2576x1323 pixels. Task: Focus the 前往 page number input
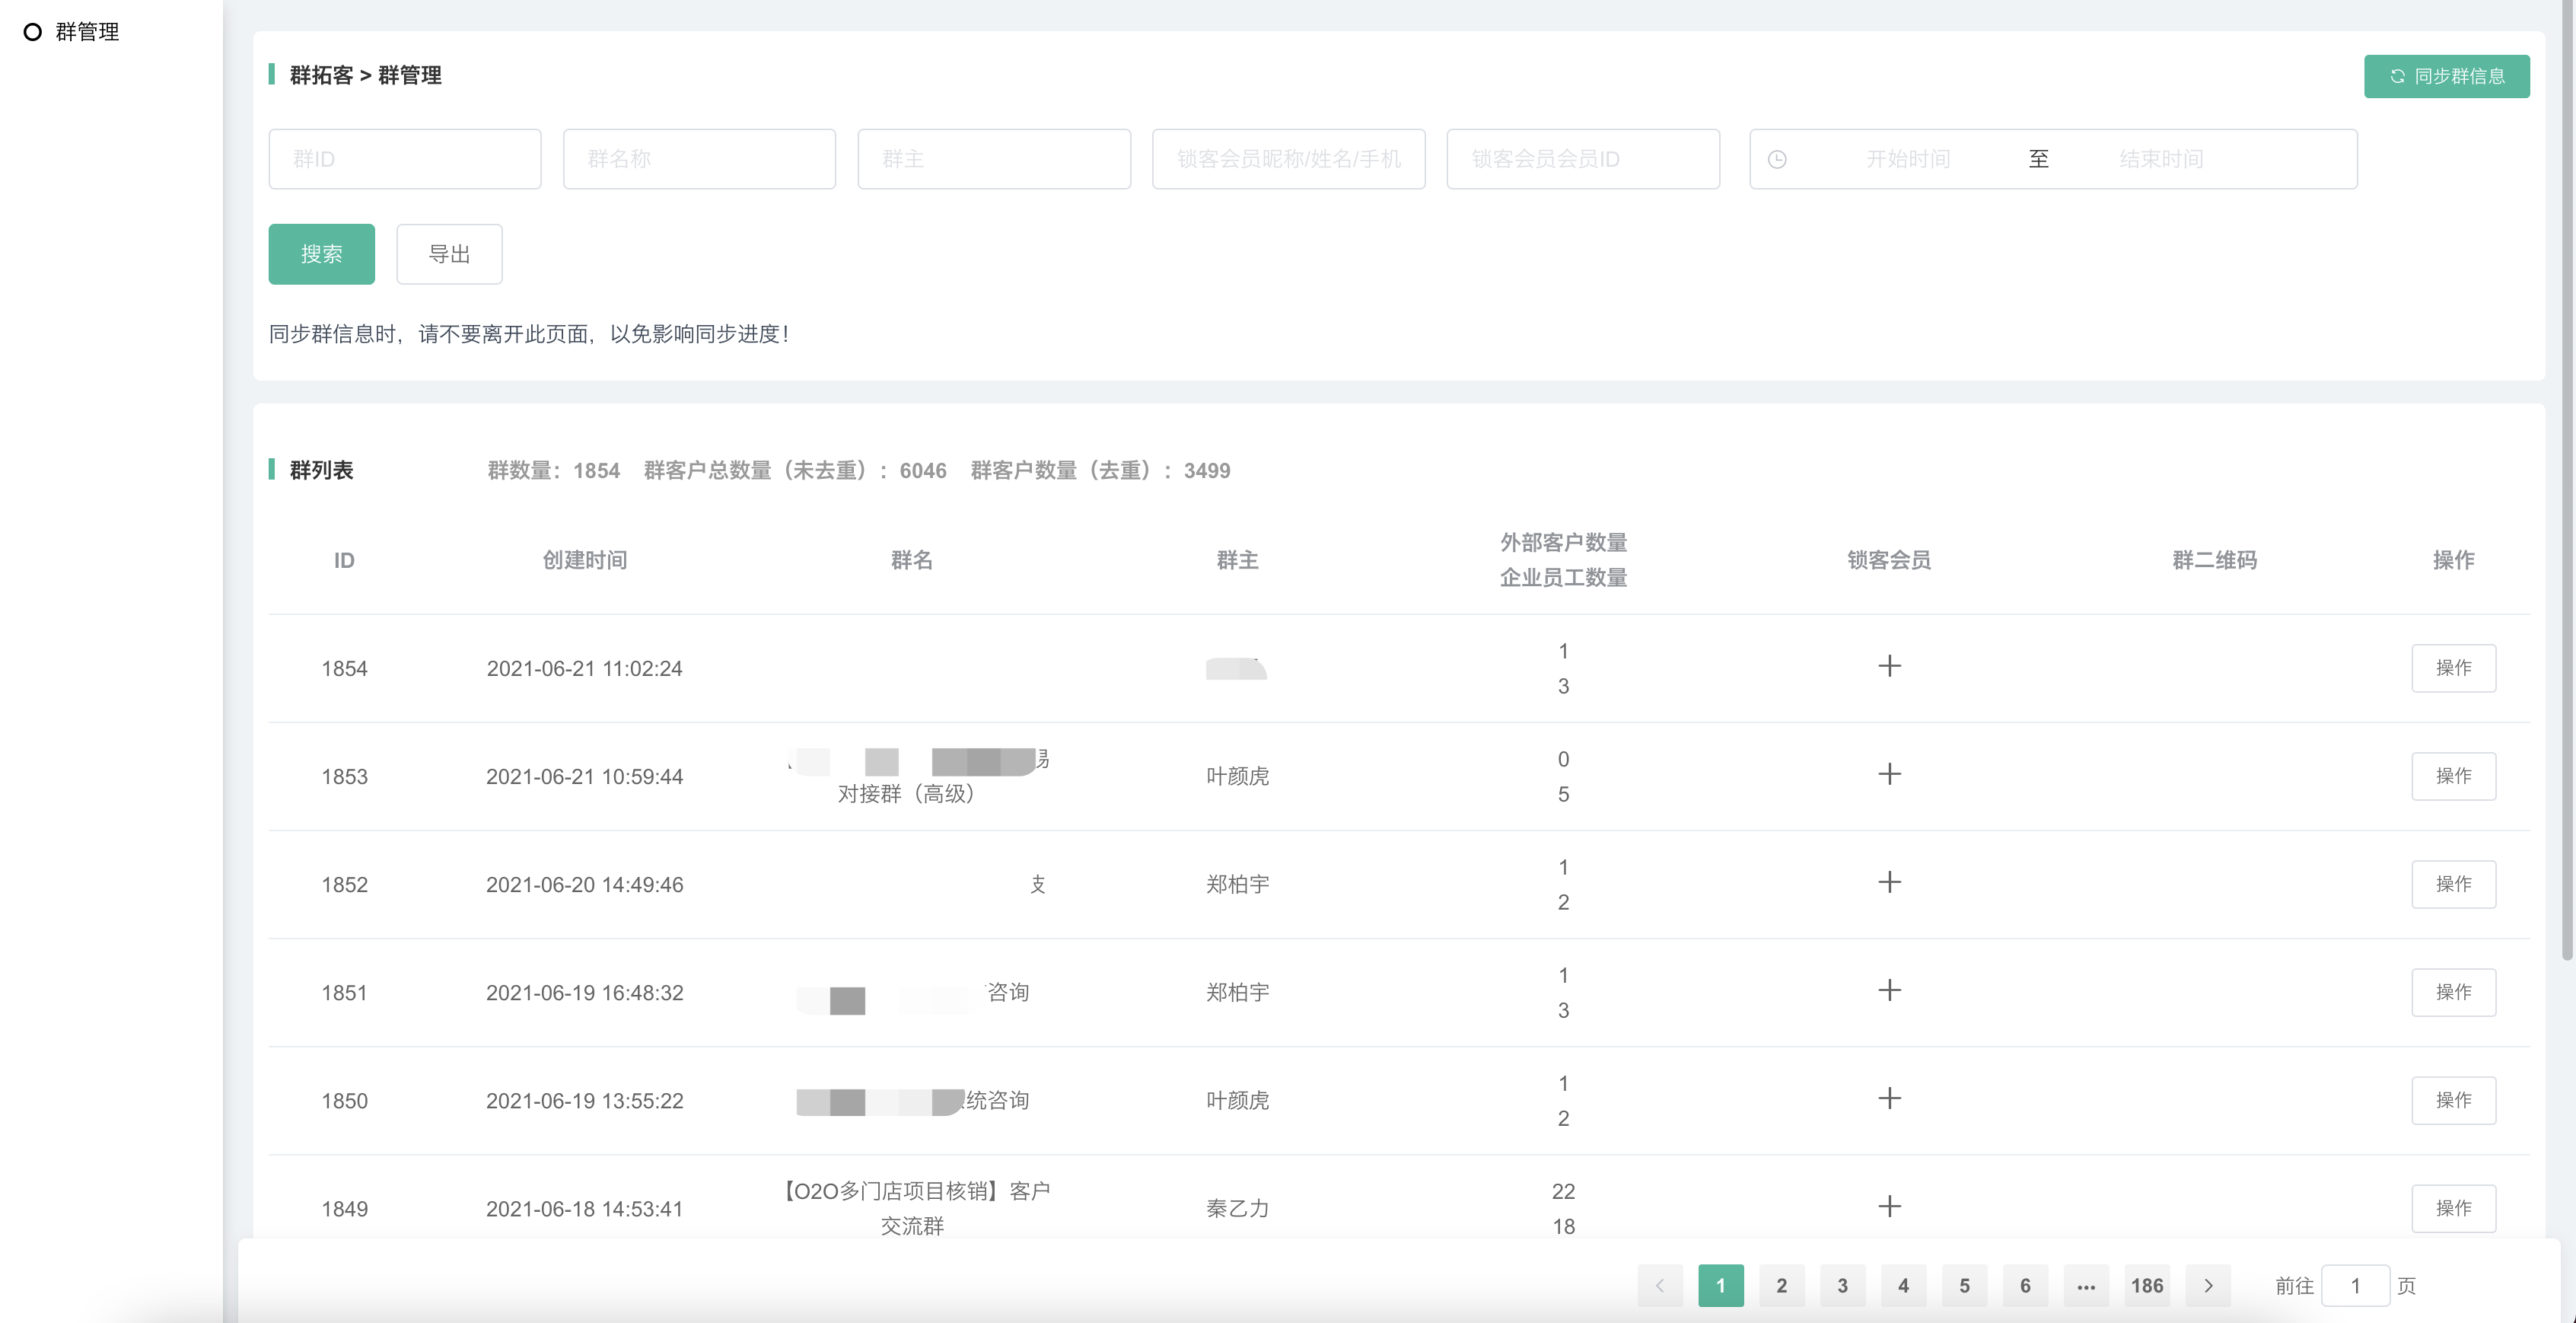[2355, 1286]
